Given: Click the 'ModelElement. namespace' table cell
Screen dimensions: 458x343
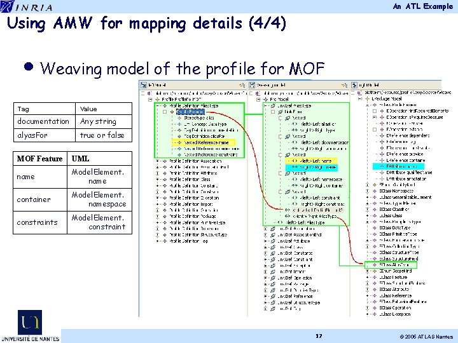Looking at the screenshot, I should click(x=99, y=199).
